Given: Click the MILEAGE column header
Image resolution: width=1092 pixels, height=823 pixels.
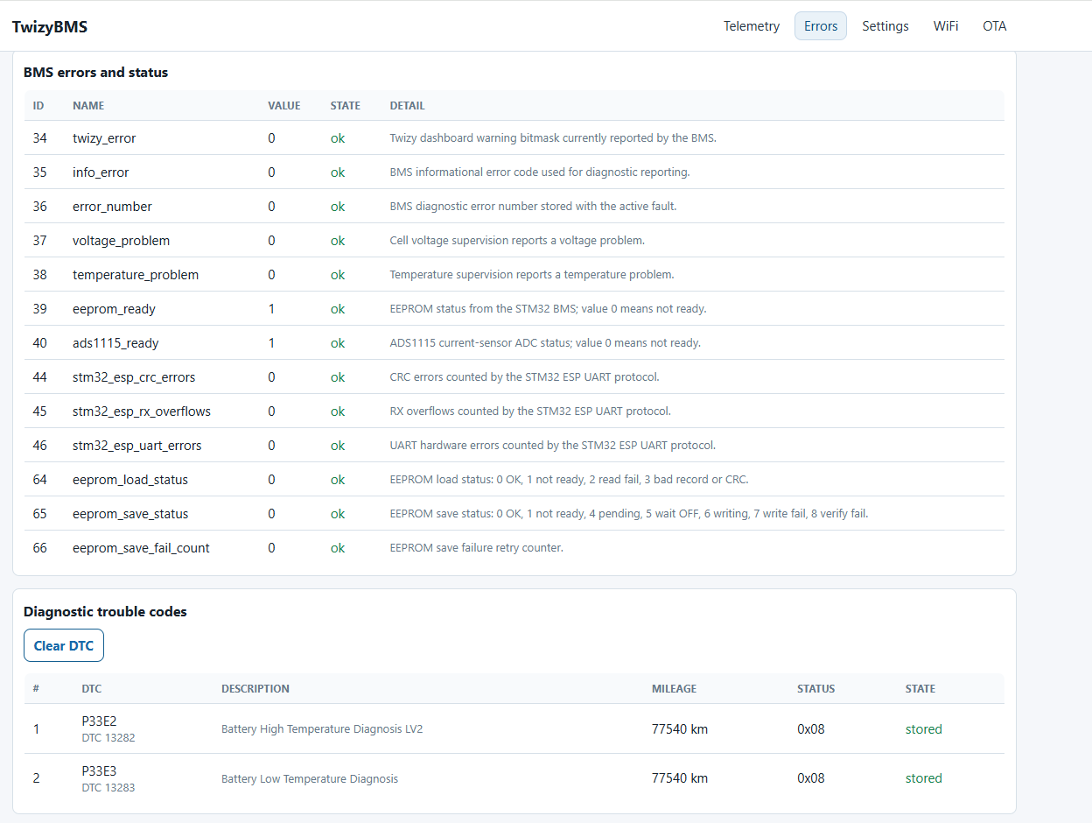Looking at the screenshot, I should coord(675,689).
